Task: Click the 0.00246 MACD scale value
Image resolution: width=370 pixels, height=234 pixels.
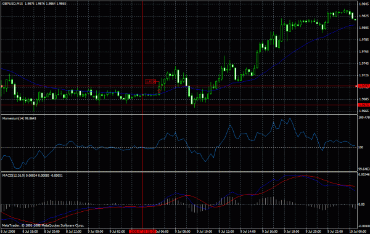Action: (364, 175)
